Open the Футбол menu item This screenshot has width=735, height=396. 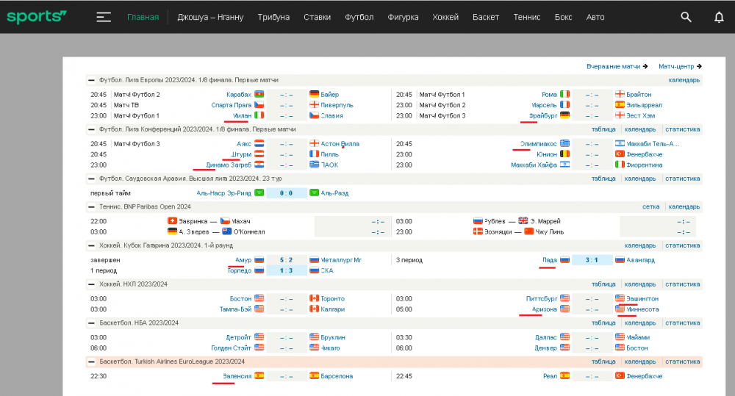coord(359,17)
